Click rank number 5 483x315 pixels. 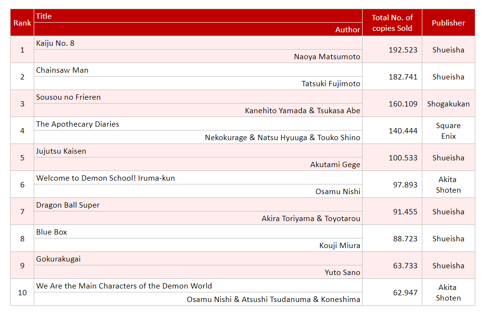pyautogui.click(x=22, y=158)
